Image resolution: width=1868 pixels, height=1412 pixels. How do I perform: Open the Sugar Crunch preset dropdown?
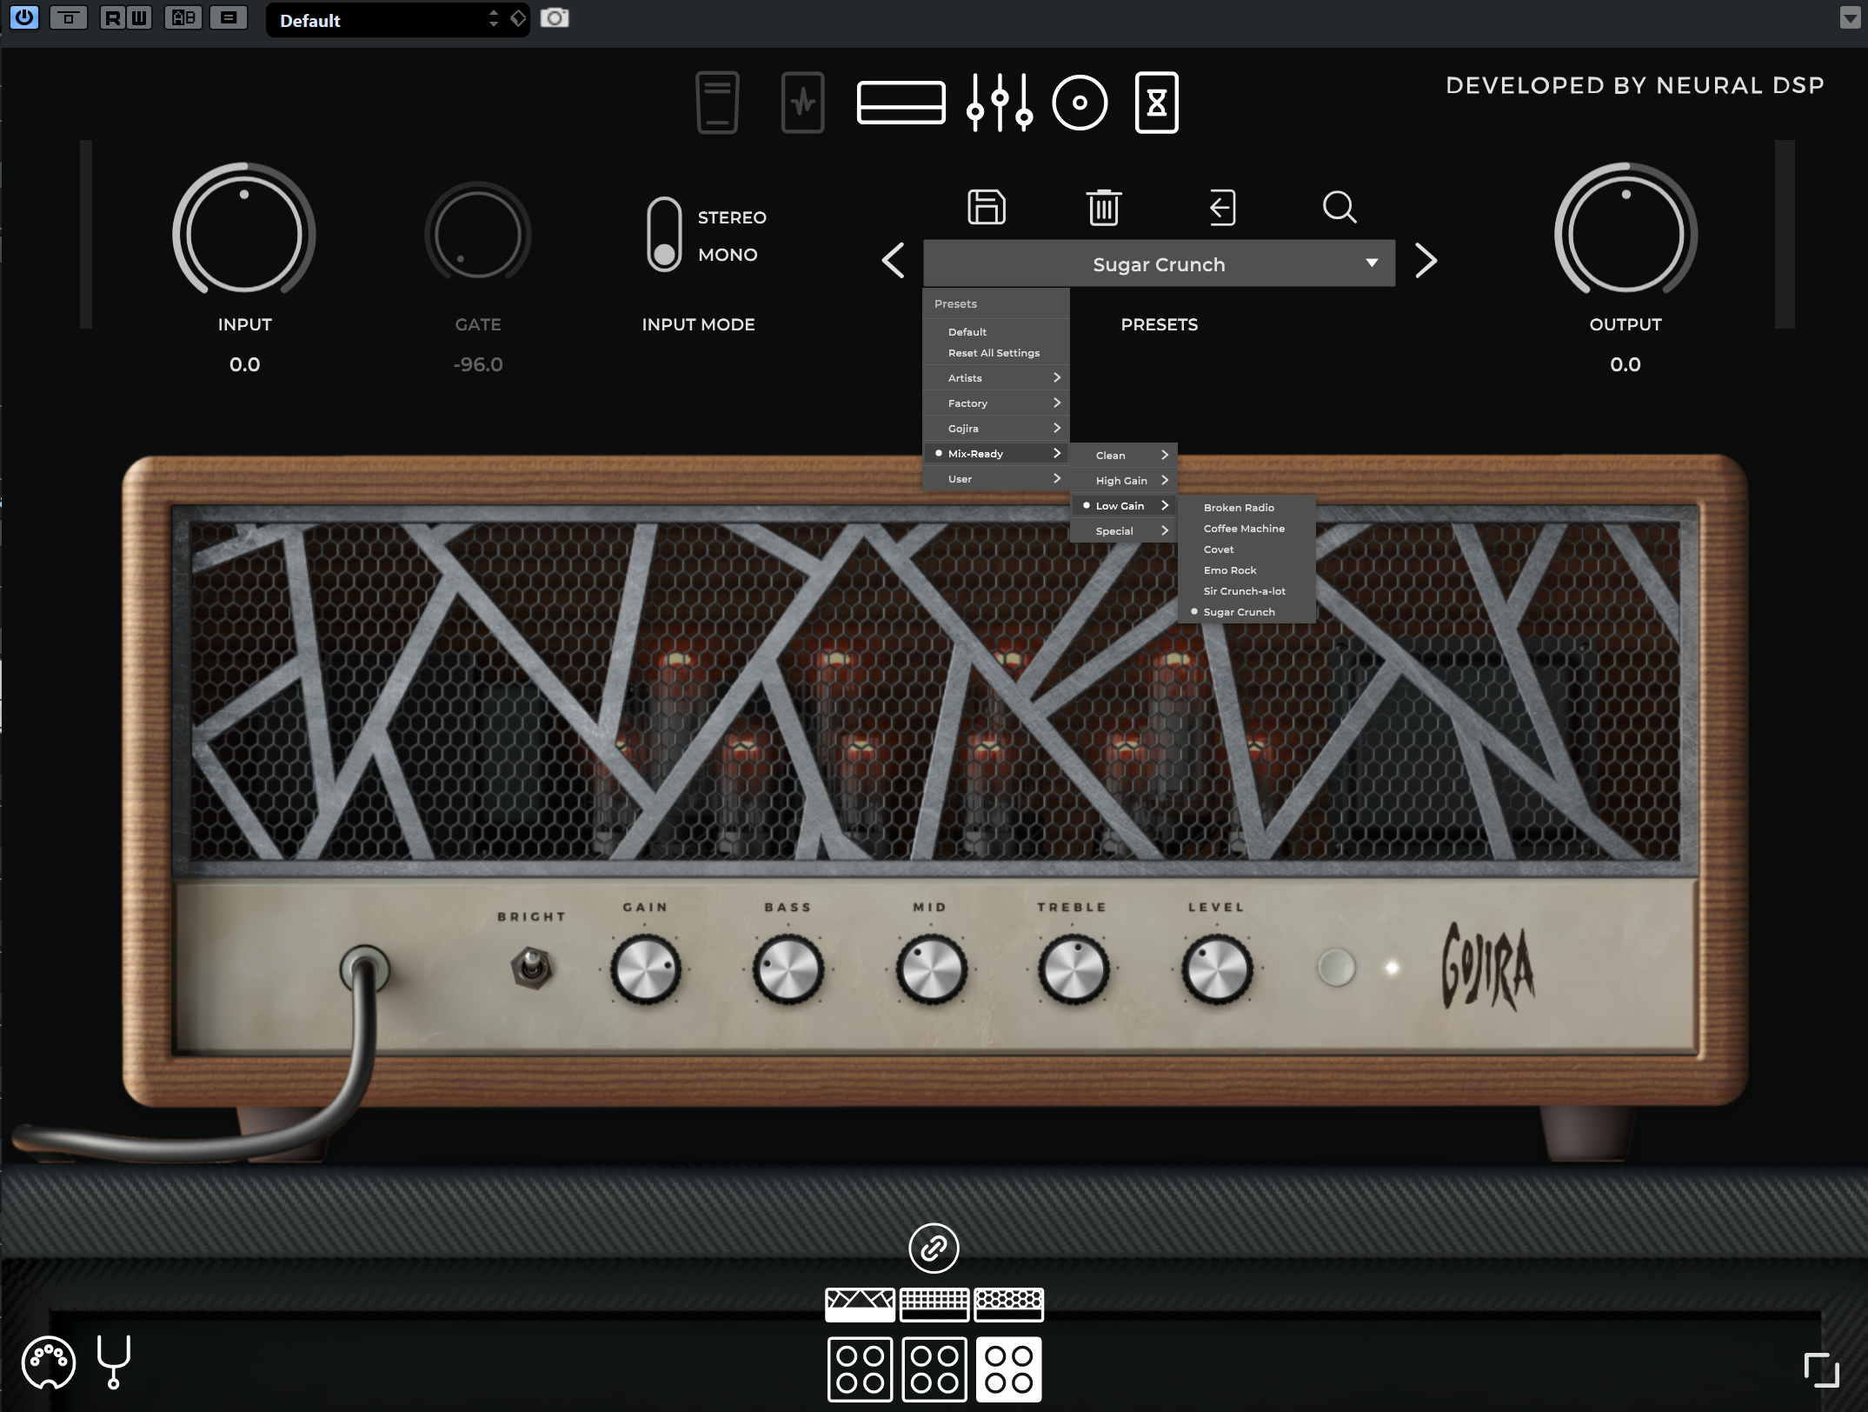click(1160, 263)
